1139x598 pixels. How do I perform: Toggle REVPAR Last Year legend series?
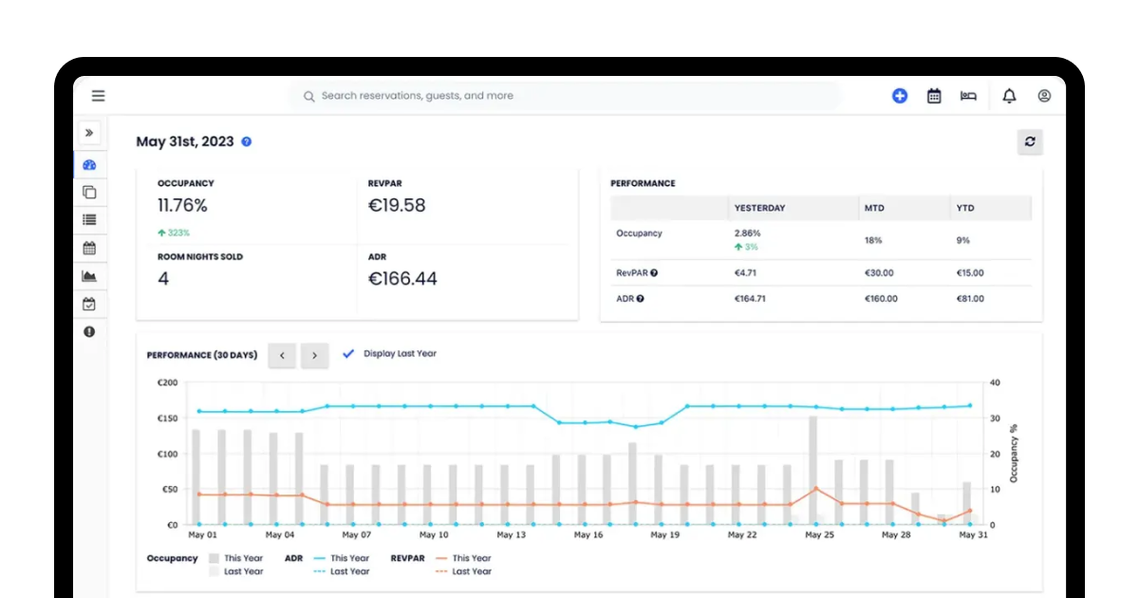tap(463, 571)
